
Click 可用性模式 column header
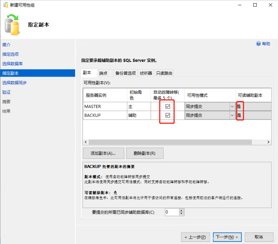(210, 95)
